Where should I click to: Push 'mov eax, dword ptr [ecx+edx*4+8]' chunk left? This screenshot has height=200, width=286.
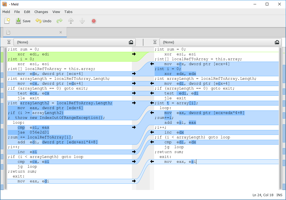point(152,113)
